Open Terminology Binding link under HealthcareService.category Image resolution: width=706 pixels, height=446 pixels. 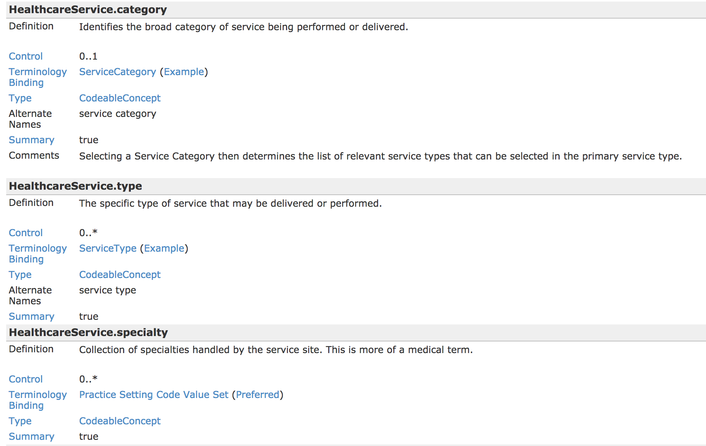pos(38,77)
